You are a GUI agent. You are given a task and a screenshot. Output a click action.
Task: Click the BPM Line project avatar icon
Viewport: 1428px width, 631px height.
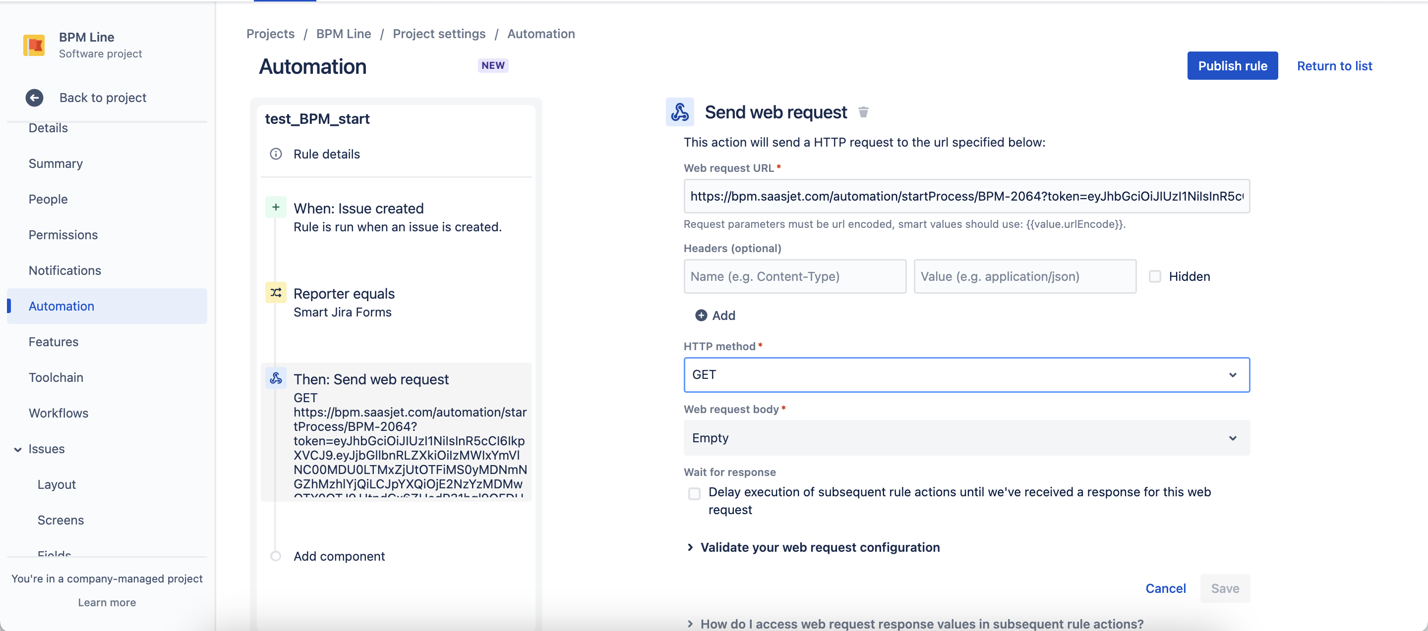tap(34, 45)
